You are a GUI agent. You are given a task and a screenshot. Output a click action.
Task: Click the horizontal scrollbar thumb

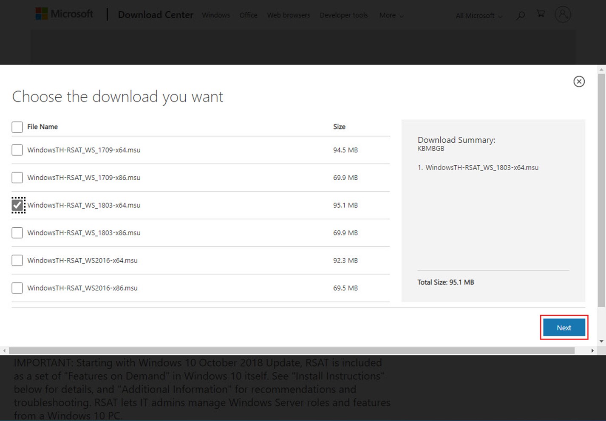tap(292, 351)
